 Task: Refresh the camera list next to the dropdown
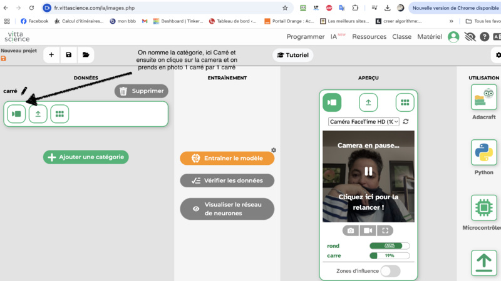pos(406,122)
